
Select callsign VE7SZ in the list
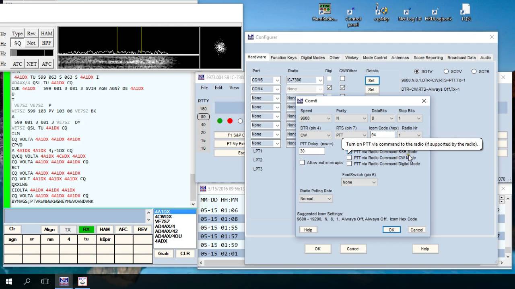[174, 222]
